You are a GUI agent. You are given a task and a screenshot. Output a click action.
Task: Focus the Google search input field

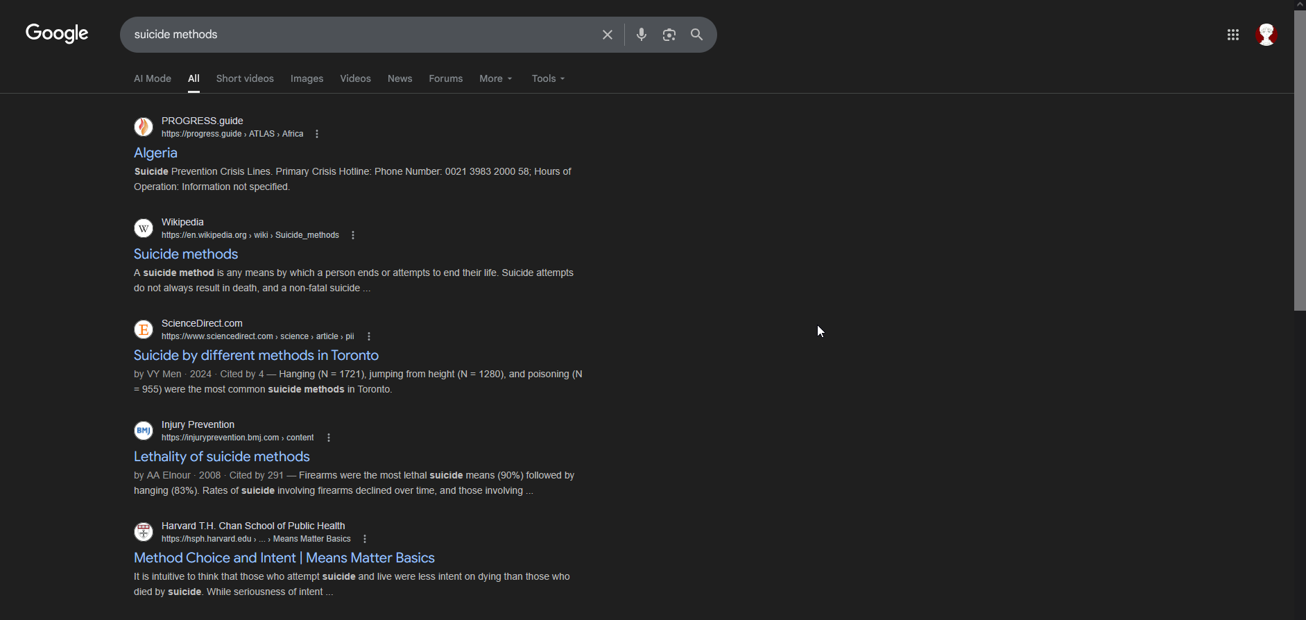point(361,35)
